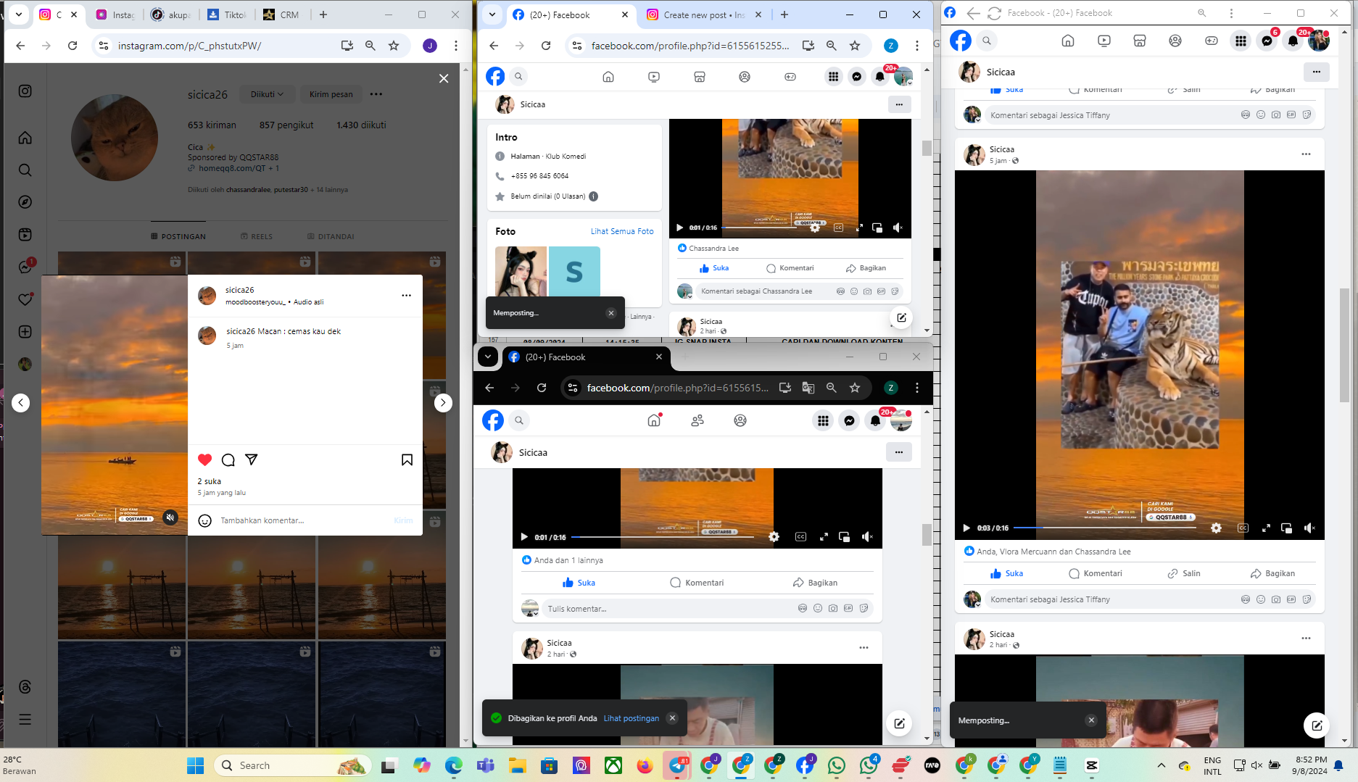Open Facebook Gaming icon in right window
1358x782 pixels.
coord(1211,41)
